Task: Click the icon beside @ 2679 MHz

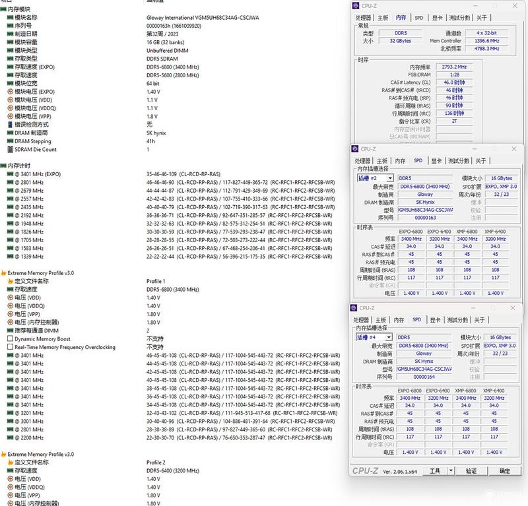Action: 10,191
